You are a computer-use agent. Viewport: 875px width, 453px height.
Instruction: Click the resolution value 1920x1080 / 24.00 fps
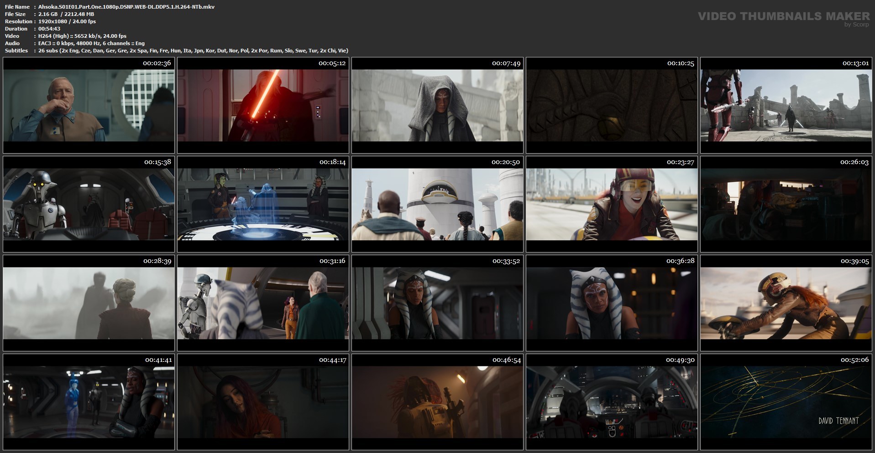(67, 21)
